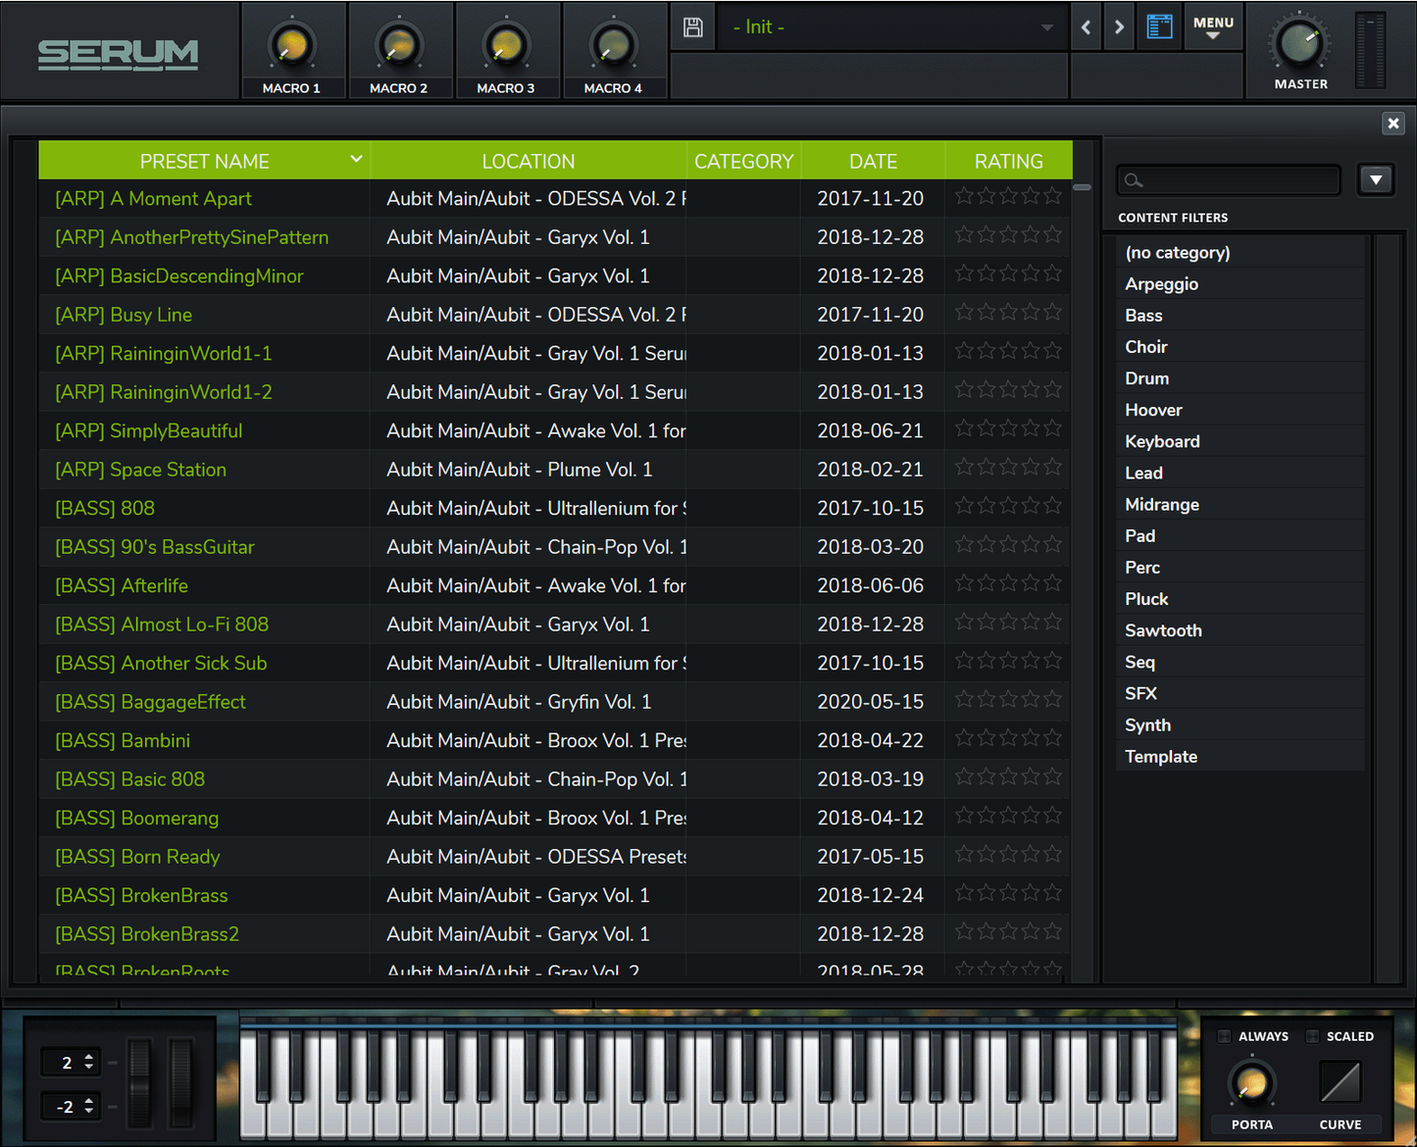Filter by Lead category
1417x1147 pixels.
click(1240, 473)
